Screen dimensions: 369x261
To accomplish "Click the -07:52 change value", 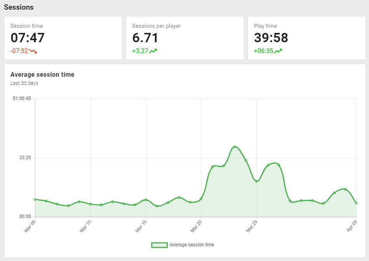I will tap(19, 51).
